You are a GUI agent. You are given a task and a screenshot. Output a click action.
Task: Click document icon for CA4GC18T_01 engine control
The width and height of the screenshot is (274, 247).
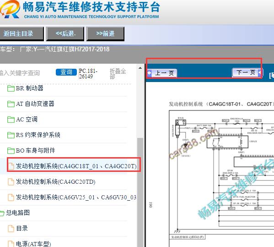tap(11, 166)
